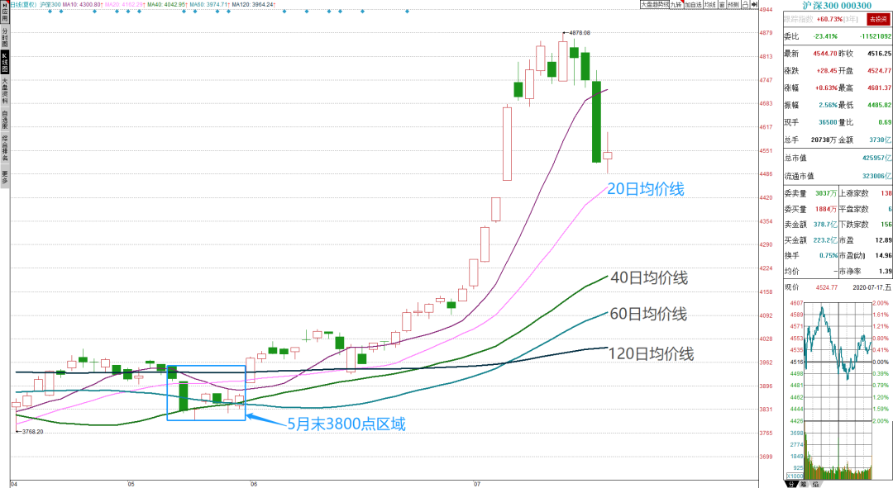893x488 pixels.
Task: Click the 4878.08 high price label
Action: pos(579,33)
